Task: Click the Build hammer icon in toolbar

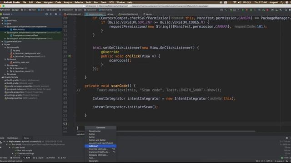Action: (226, 10)
